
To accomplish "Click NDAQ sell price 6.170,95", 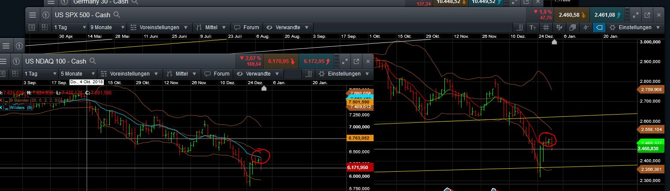I will pyautogui.click(x=280, y=61).
